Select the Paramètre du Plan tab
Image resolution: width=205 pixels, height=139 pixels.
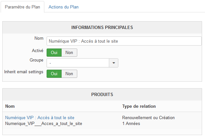click(22, 7)
